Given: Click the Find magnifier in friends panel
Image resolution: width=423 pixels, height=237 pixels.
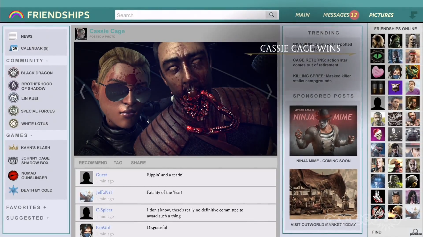Looking at the screenshot, I should (415, 232).
